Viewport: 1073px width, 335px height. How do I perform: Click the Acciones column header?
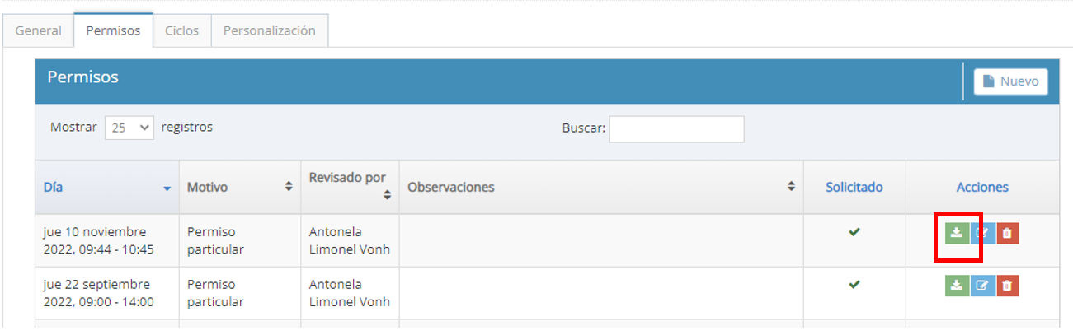tap(981, 187)
